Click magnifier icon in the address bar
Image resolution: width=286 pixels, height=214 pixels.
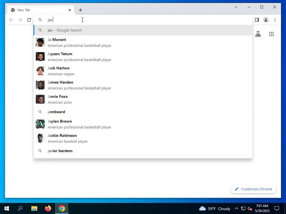(40, 20)
